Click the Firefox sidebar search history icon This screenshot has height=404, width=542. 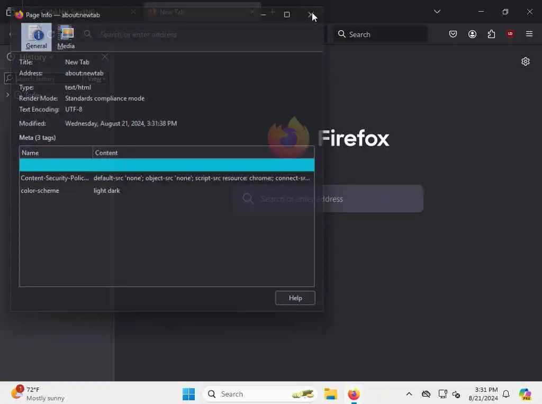click(8, 78)
